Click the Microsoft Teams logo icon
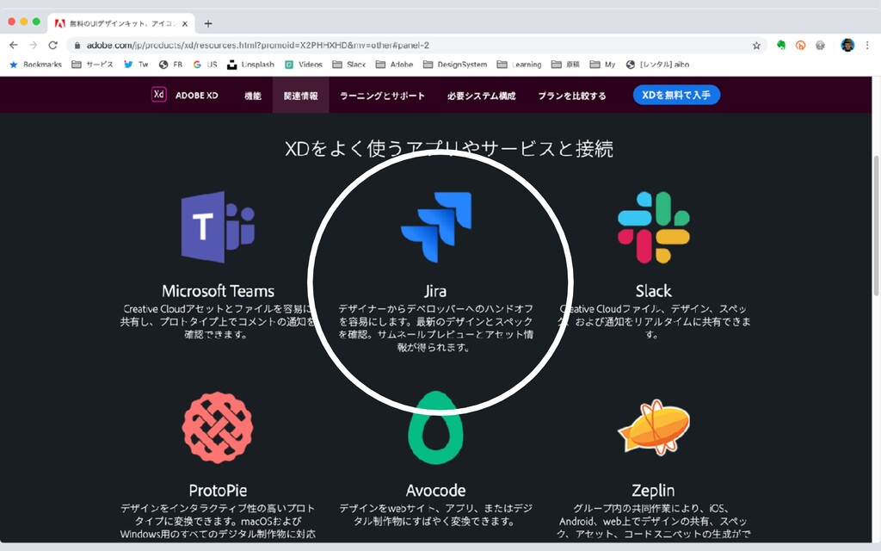Image resolution: width=881 pixels, height=551 pixels. (218, 227)
